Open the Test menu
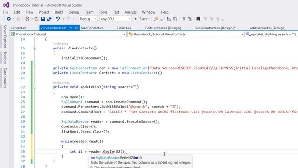This screenshot has width=298, height=168. [116, 12]
